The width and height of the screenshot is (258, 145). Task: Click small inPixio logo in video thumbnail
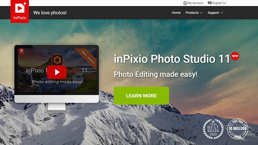21,51
